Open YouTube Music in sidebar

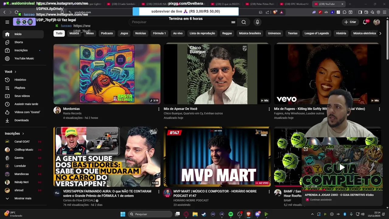tap(23, 58)
